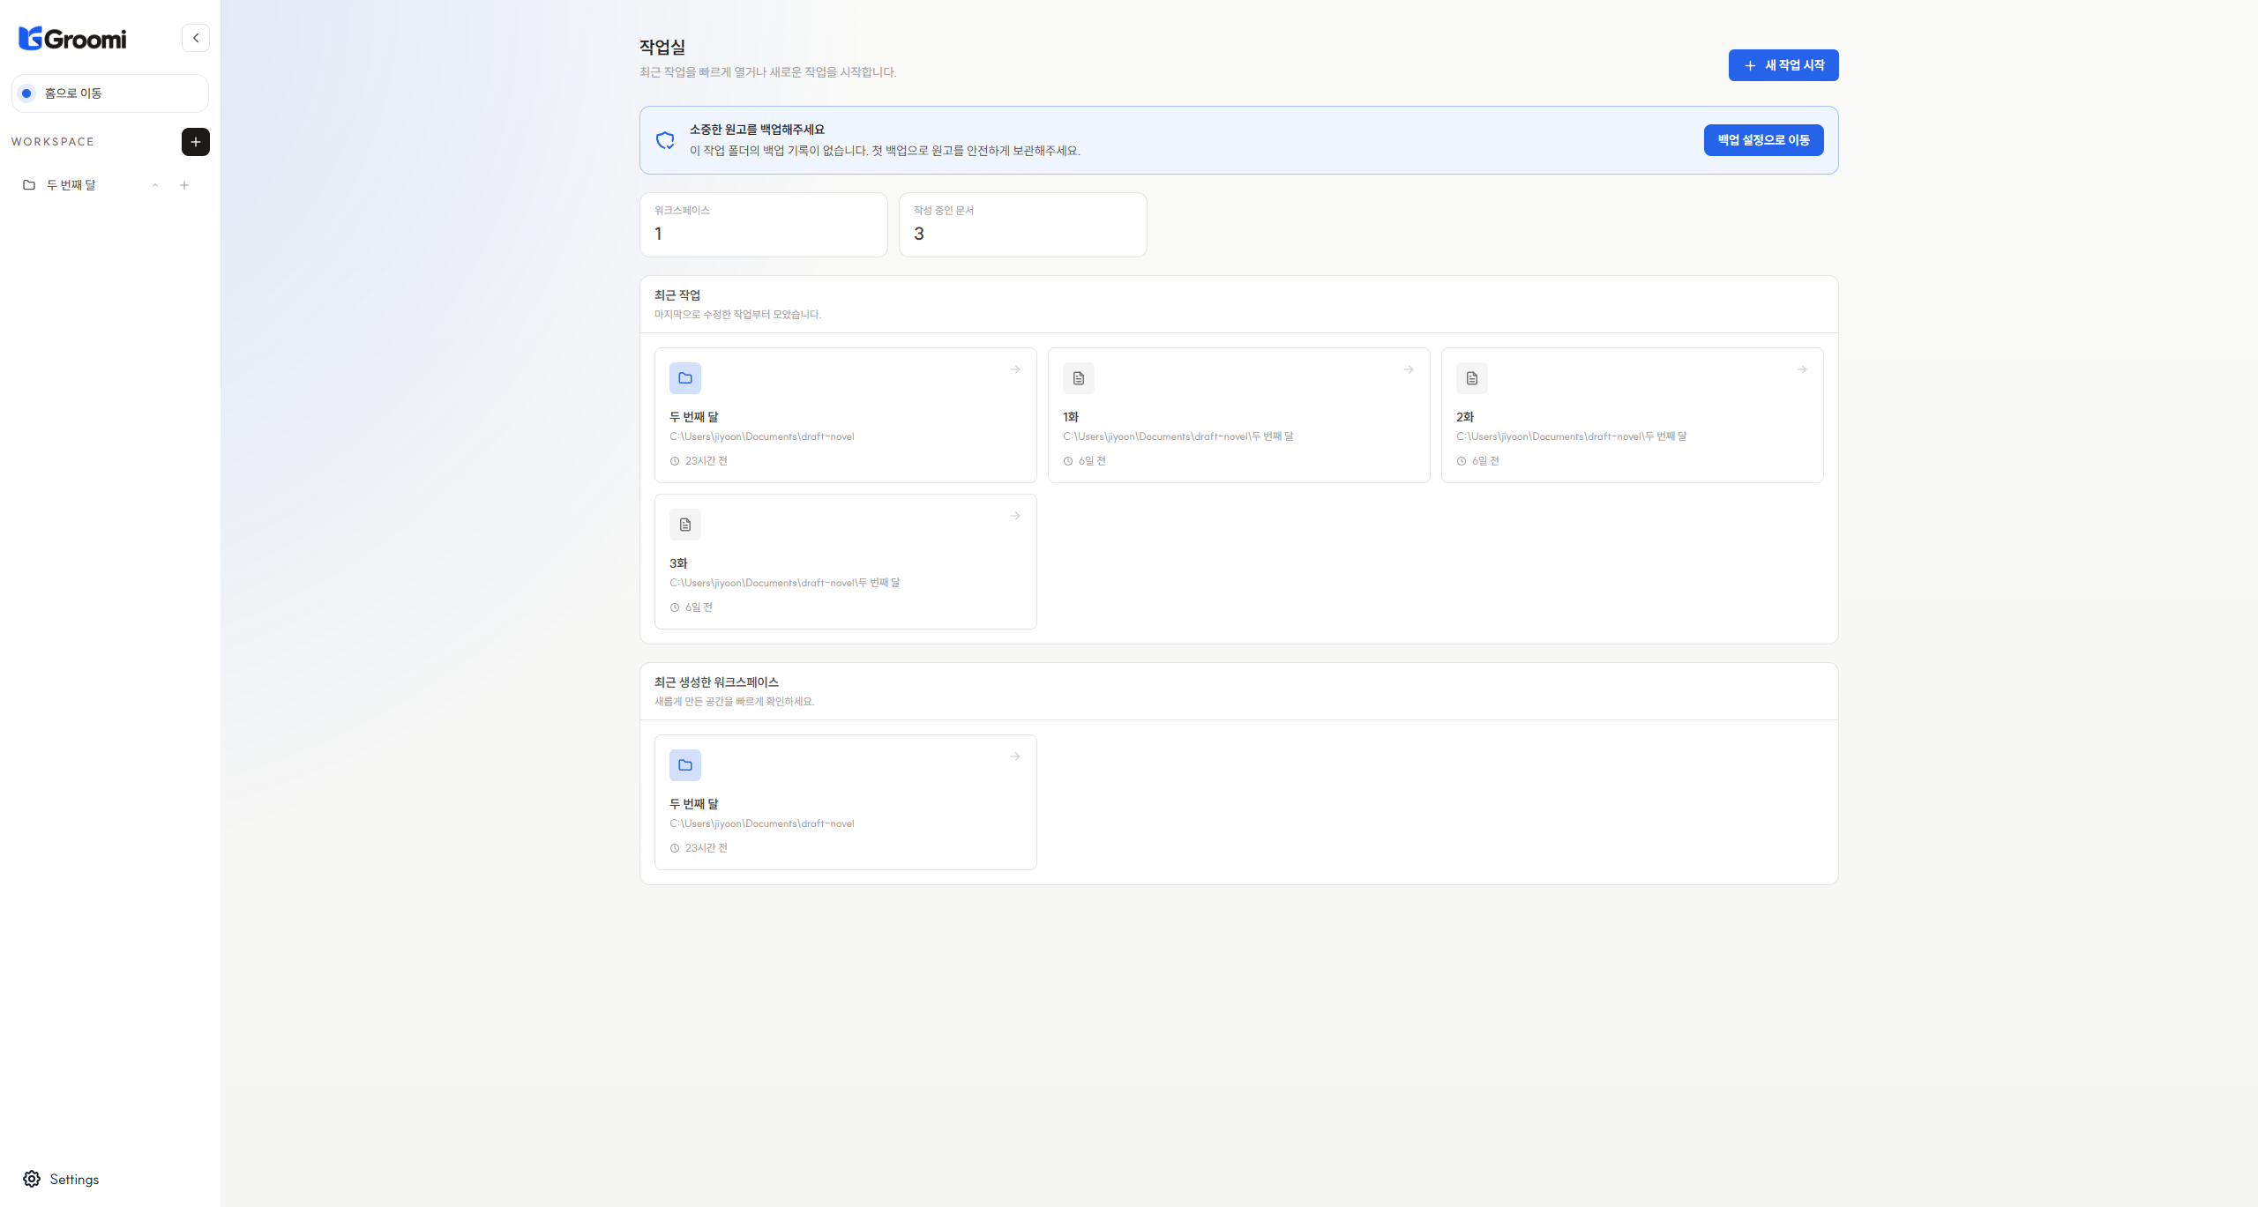Open arrow on the 2화 card

pos(1802,369)
